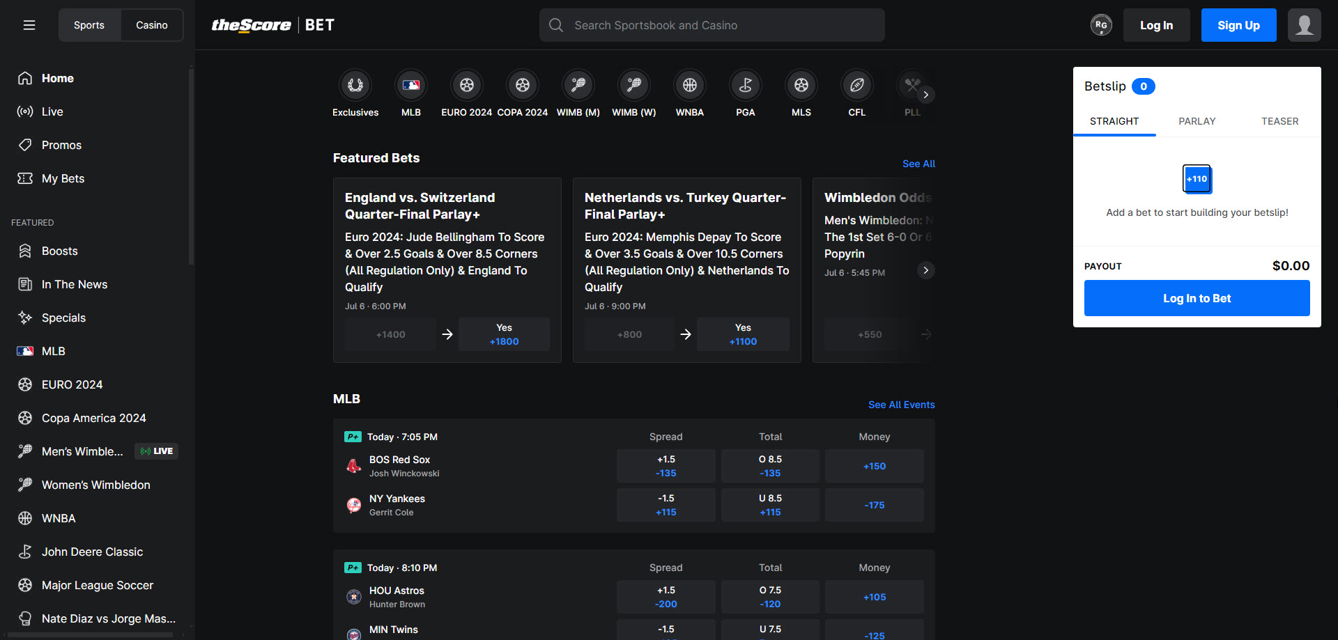1338x640 pixels.
Task: Select NY Yankees -1.5 spread +115
Action: (666, 505)
